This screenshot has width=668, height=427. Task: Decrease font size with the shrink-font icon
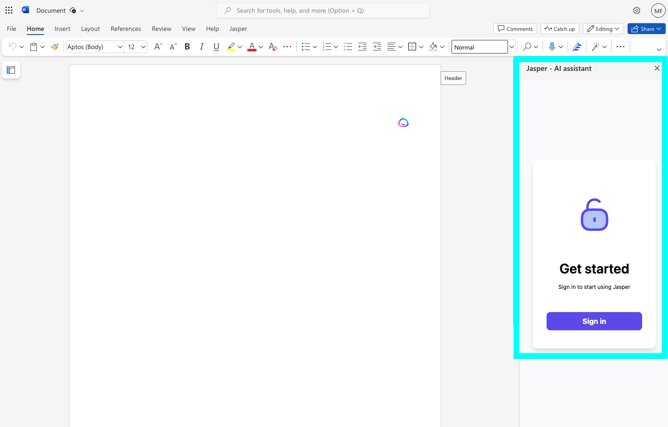173,46
